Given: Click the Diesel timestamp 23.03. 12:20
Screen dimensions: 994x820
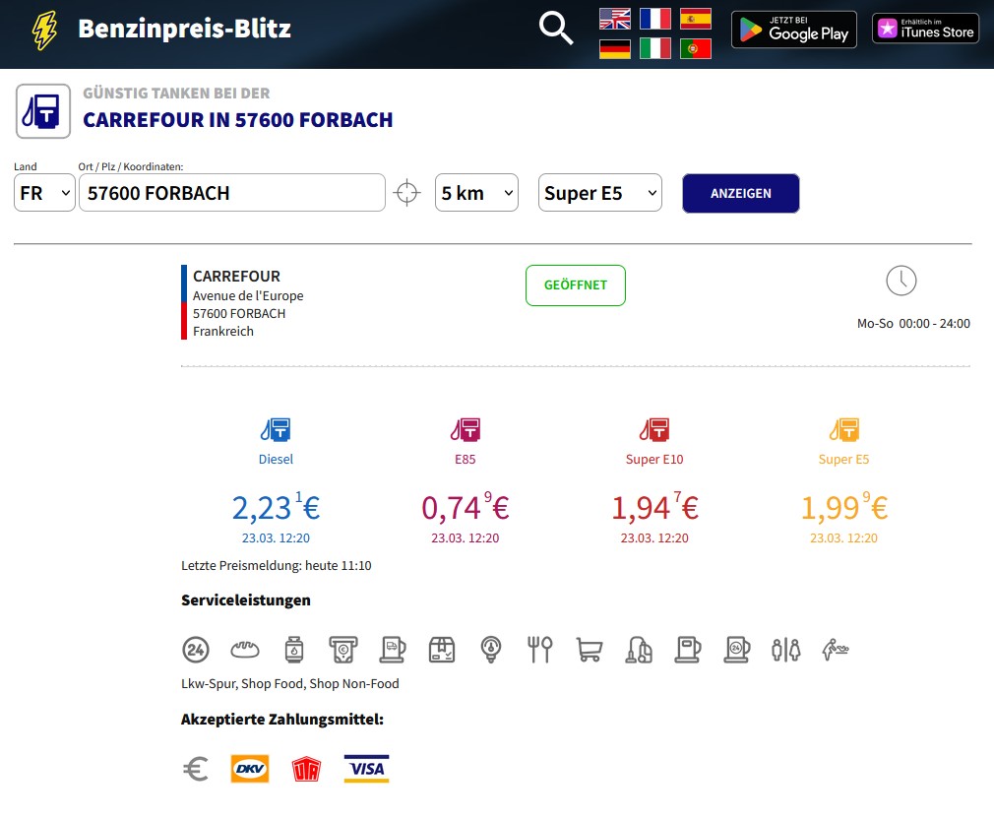Looking at the screenshot, I should pyautogui.click(x=276, y=537).
